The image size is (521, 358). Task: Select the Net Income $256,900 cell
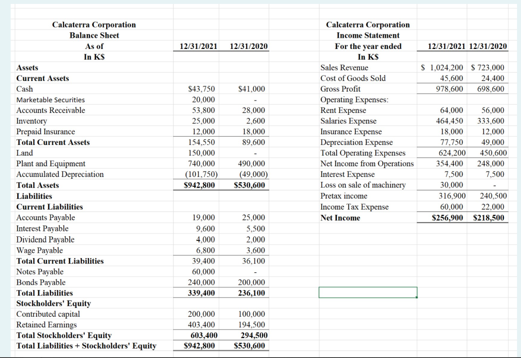[447, 217]
